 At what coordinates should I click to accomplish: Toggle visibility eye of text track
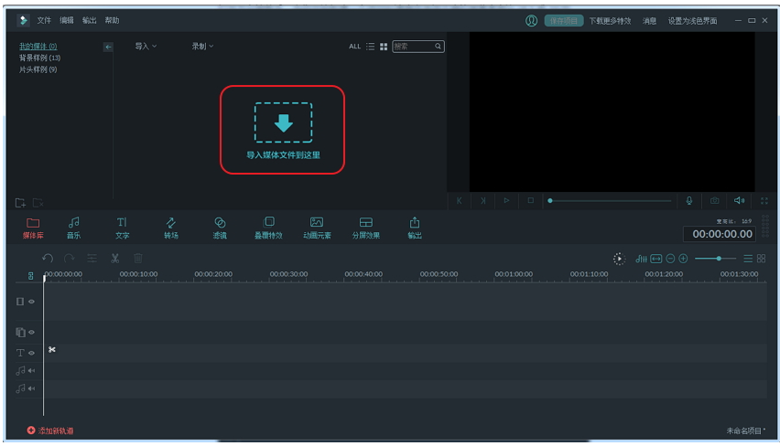click(x=31, y=353)
